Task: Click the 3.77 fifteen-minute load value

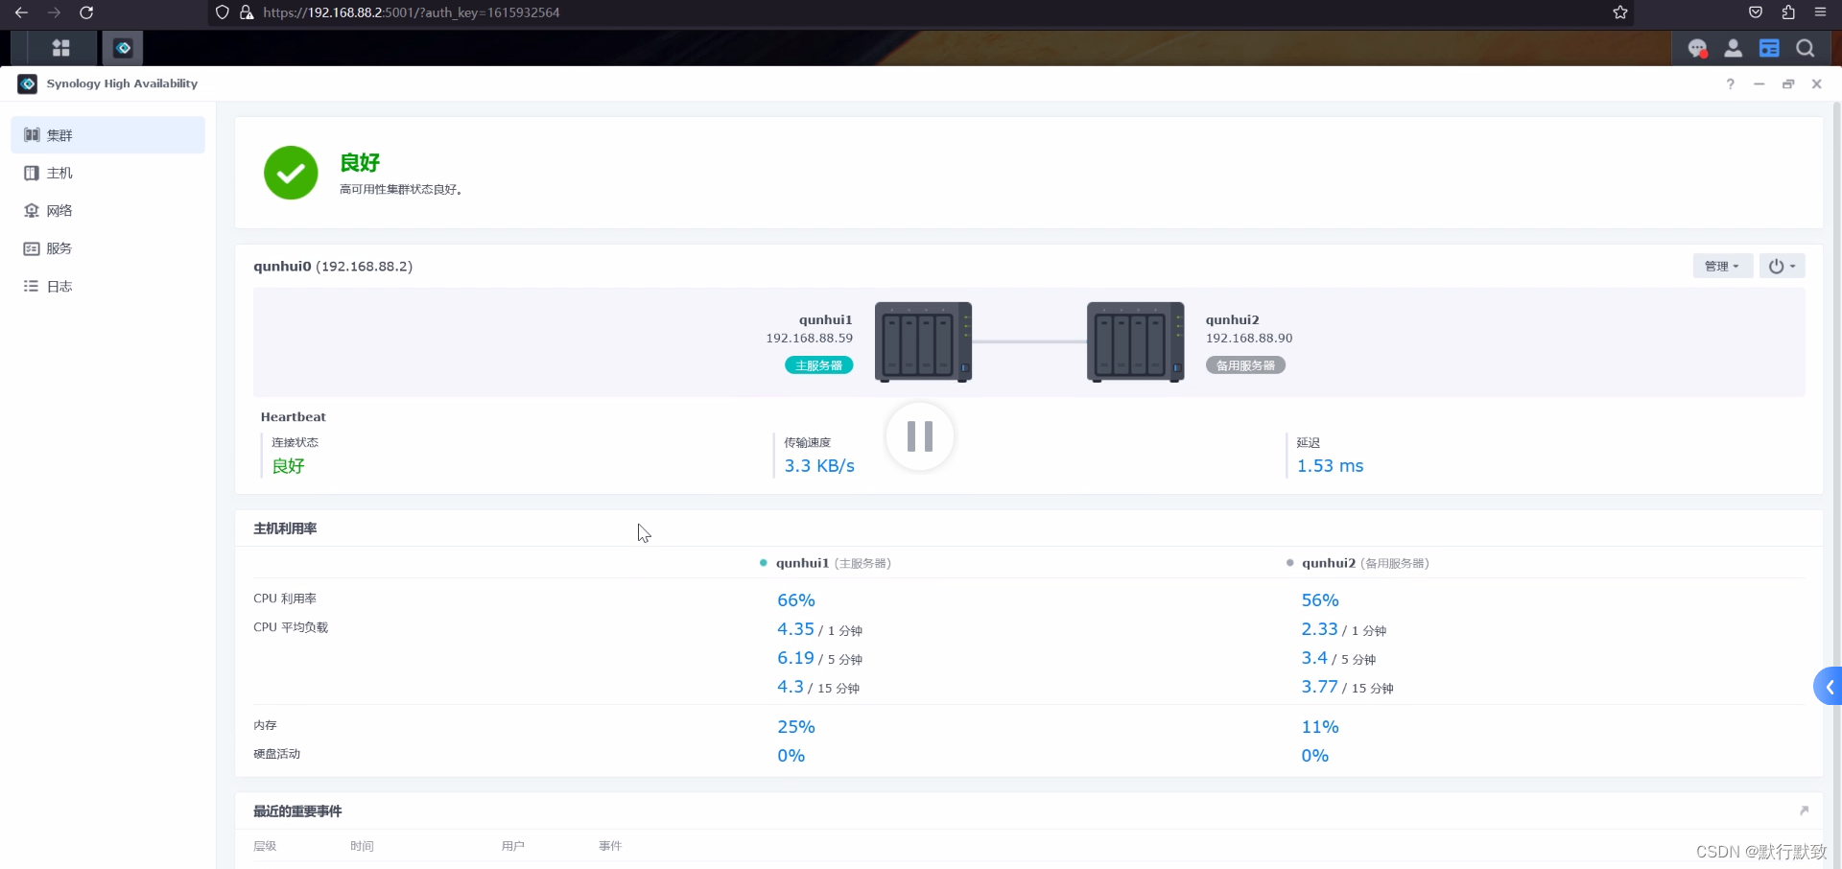Action: pos(1319,687)
